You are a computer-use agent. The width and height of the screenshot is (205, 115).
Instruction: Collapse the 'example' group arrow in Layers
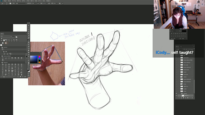(181, 93)
